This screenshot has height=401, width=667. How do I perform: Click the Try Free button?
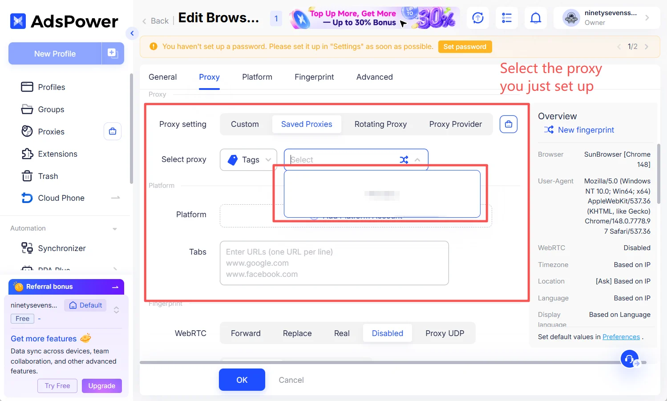[57, 386]
